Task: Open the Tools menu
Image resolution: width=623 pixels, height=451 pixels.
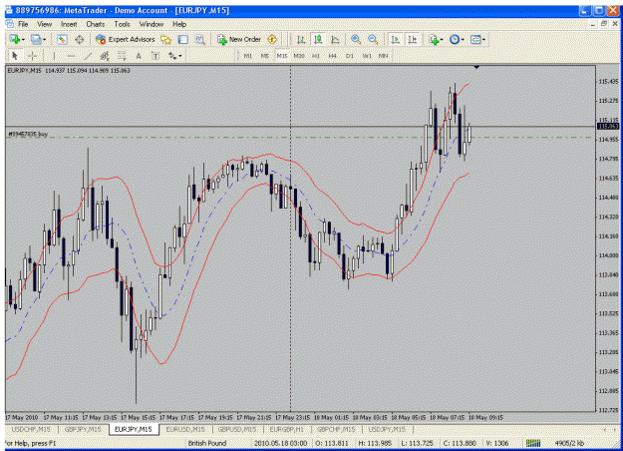Action: (x=122, y=24)
